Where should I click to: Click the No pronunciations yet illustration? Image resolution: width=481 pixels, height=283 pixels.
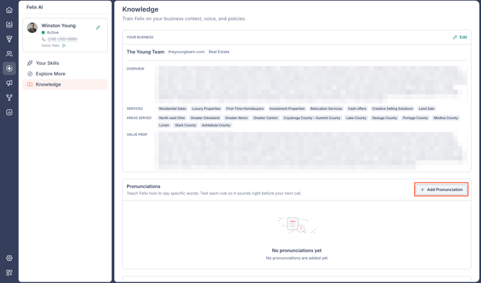(296, 225)
